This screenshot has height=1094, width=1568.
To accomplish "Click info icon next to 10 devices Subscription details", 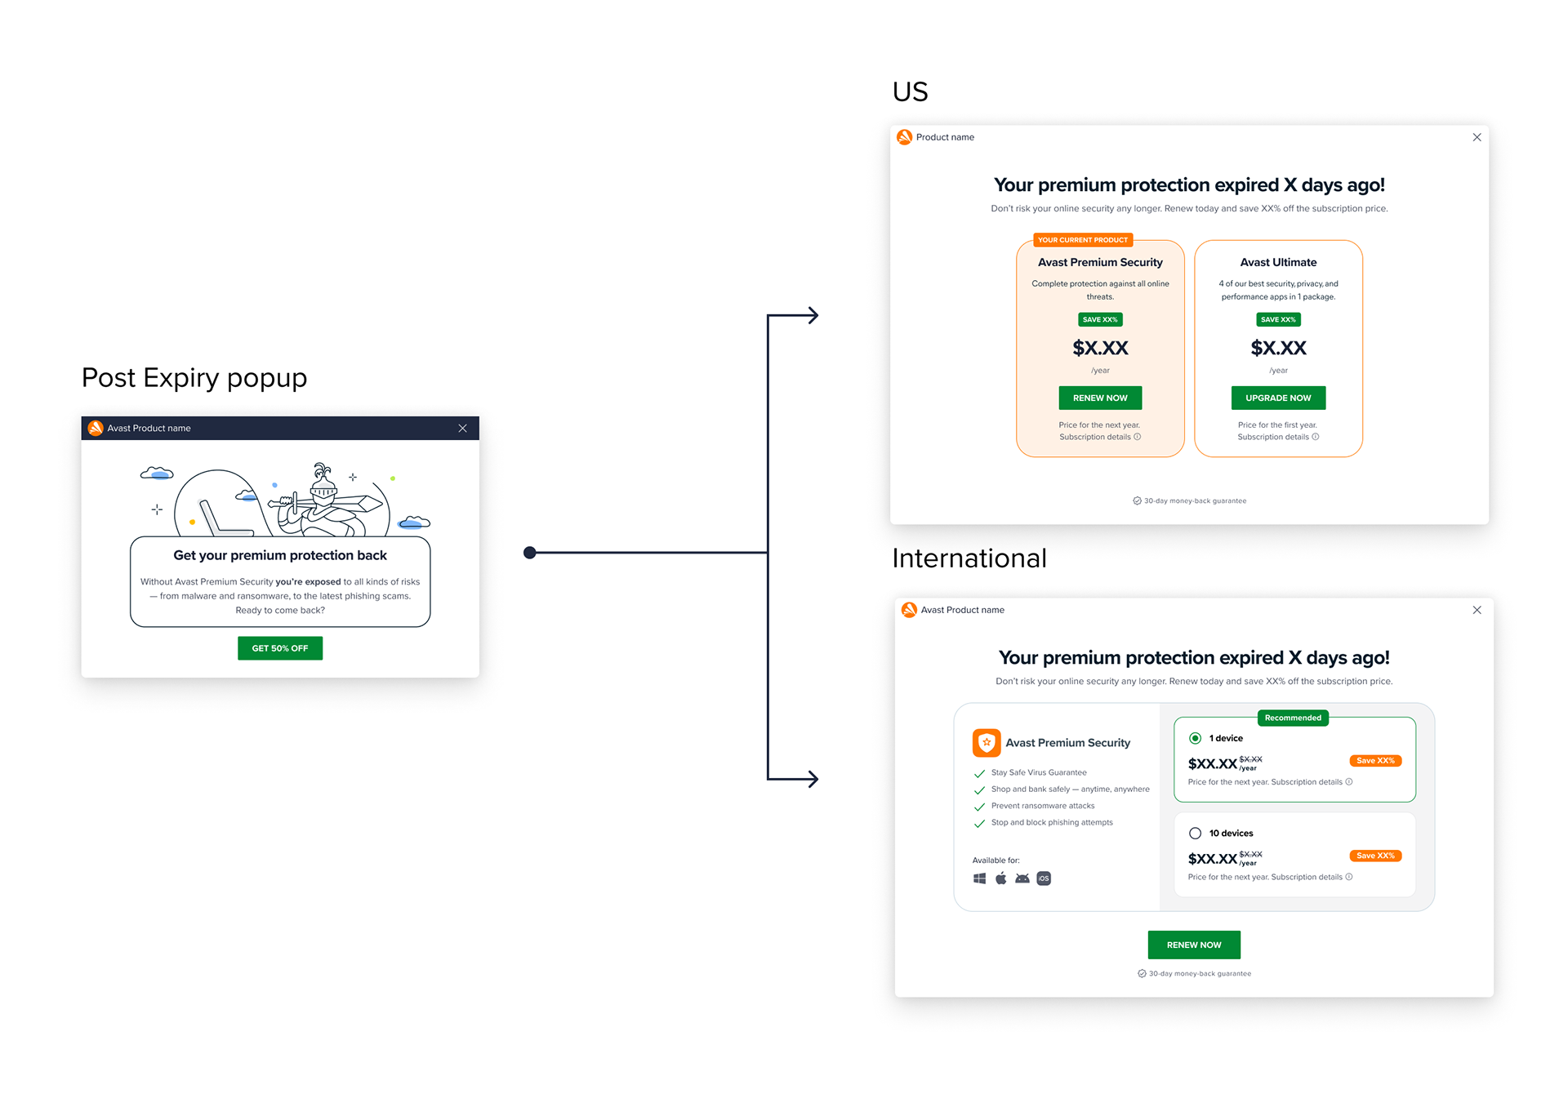I will [x=1349, y=877].
